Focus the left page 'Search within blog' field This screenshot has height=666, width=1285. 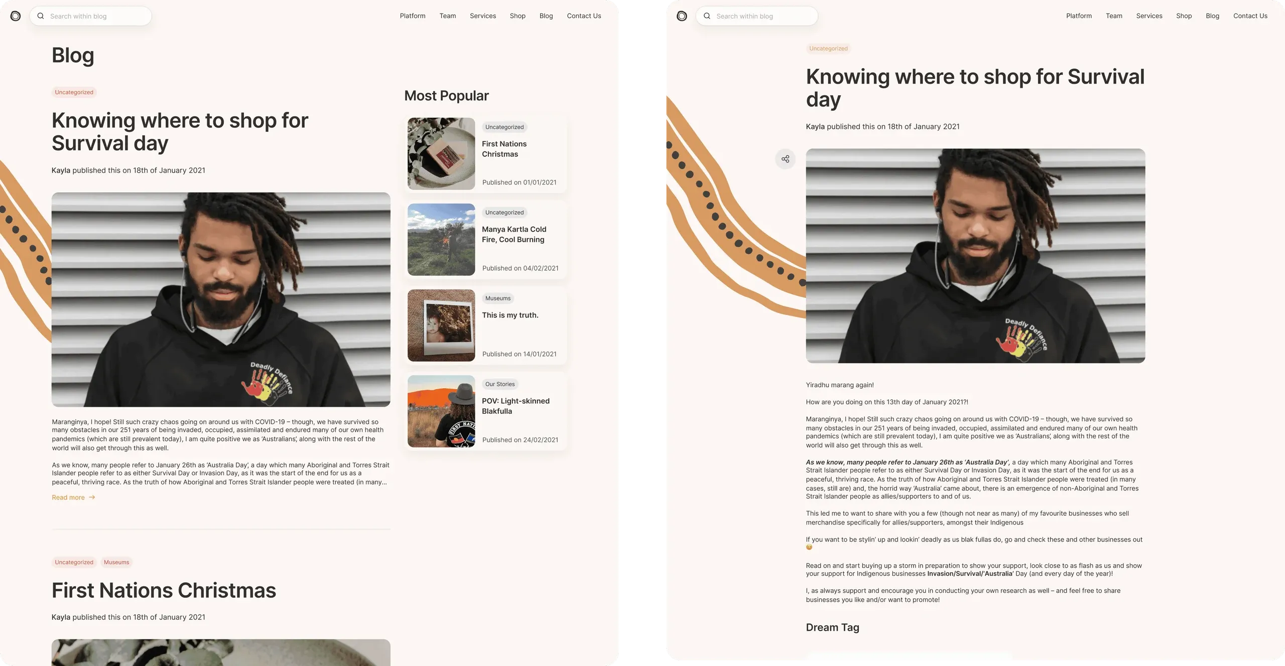(x=91, y=16)
